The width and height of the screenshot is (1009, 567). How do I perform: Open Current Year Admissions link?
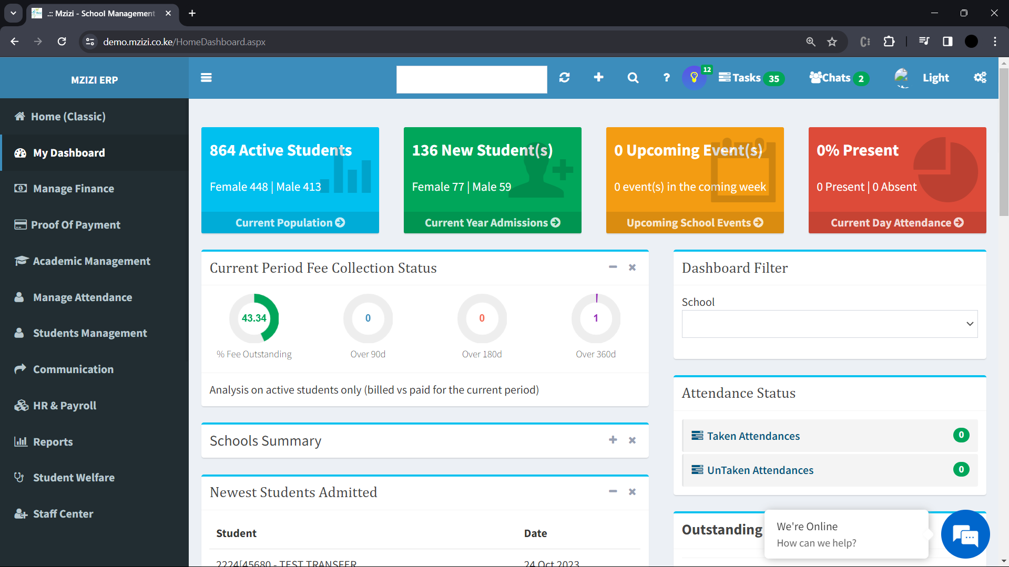(493, 223)
